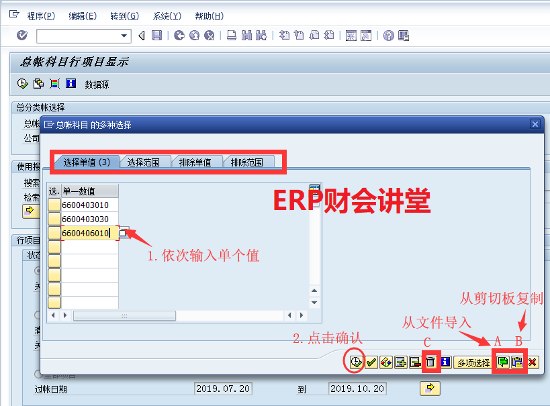
Task: Click the trash can delete all icon
Action: click(430, 362)
